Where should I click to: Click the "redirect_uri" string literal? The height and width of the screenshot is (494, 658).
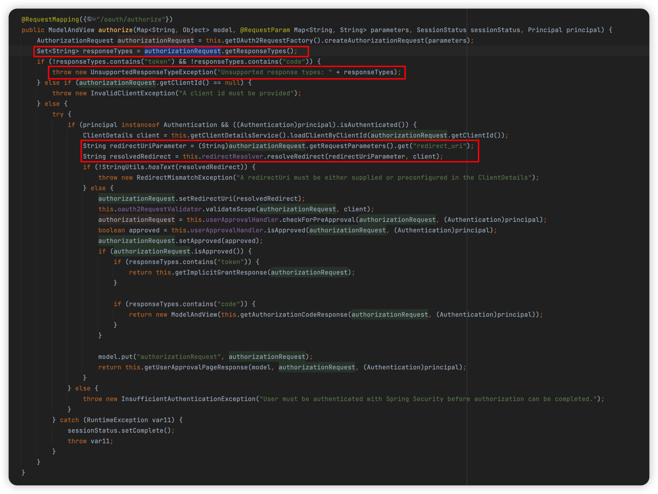pyautogui.click(x=440, y=146)
